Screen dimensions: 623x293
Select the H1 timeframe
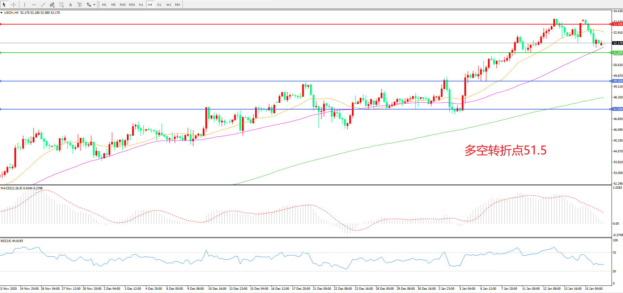click(141, 5)
